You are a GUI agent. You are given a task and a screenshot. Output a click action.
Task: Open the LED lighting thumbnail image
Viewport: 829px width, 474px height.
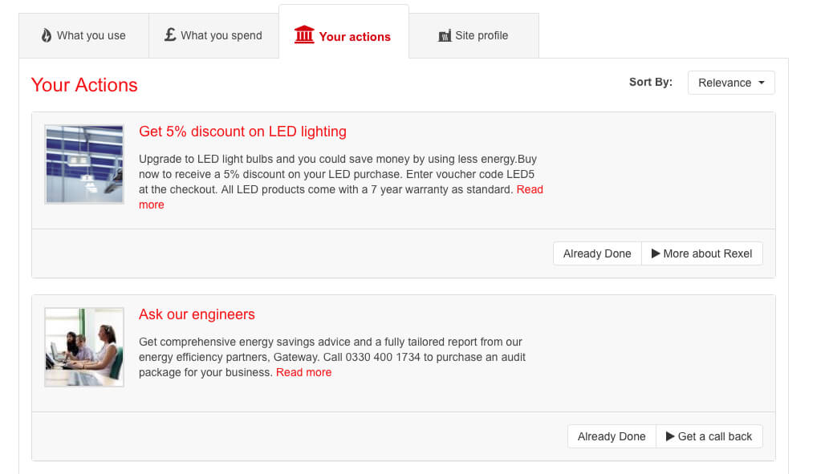coord(84,164)
